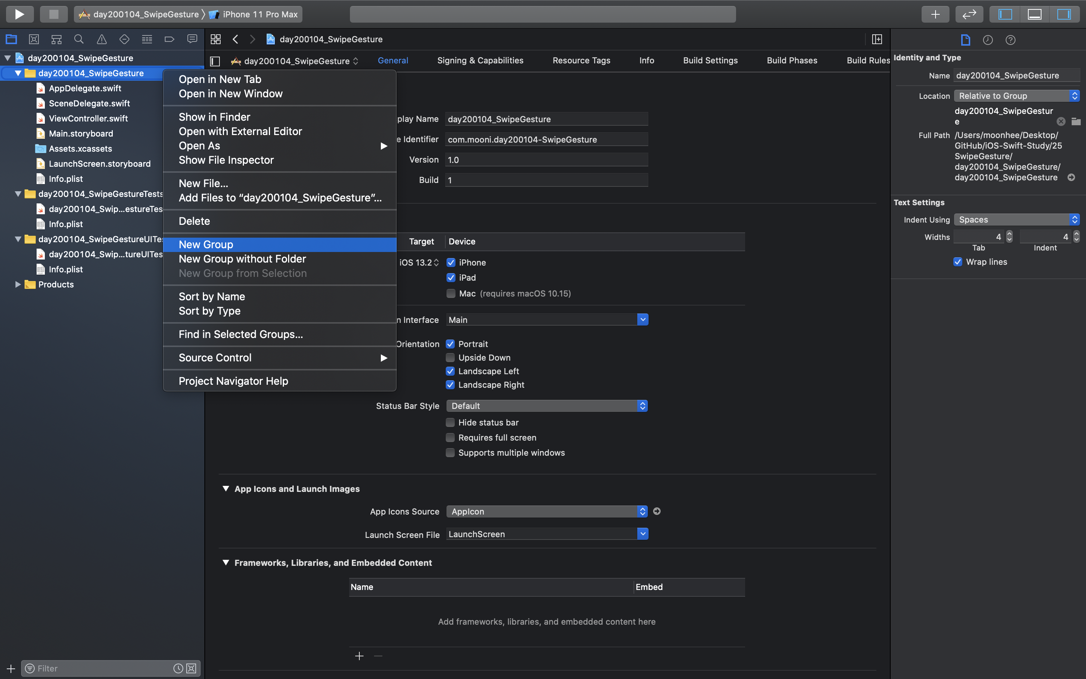The image size is (1086, 679).
Task: Open the breakpoint navigator icon
Action: pyautogui.click(x=169, y=39)
